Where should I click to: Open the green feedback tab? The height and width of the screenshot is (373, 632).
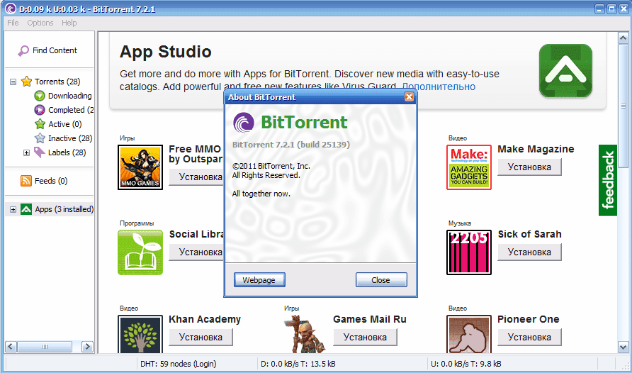[x=608, y=180]
